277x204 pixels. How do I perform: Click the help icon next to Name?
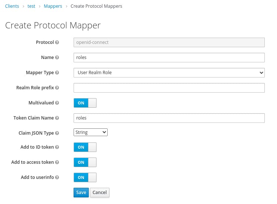pyautogui.click(x=57, y=58)
